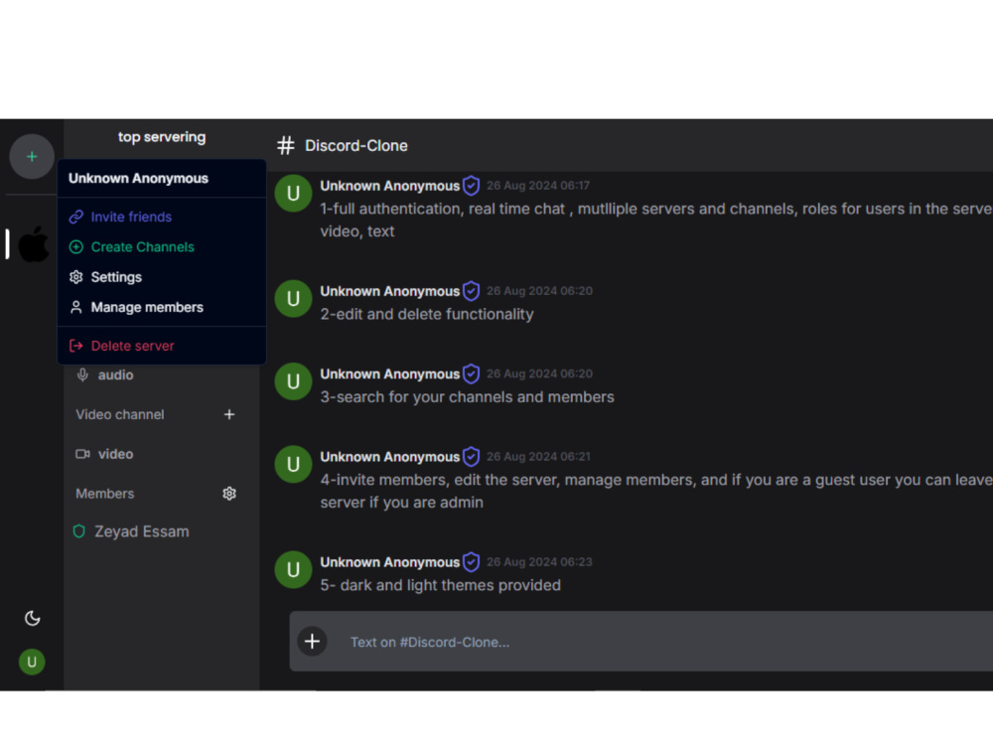Click timestamp 26 Aug 2024 06:23
Image resolution: width=993 pixels, height=745 pixels.
[x=539, y=562]
